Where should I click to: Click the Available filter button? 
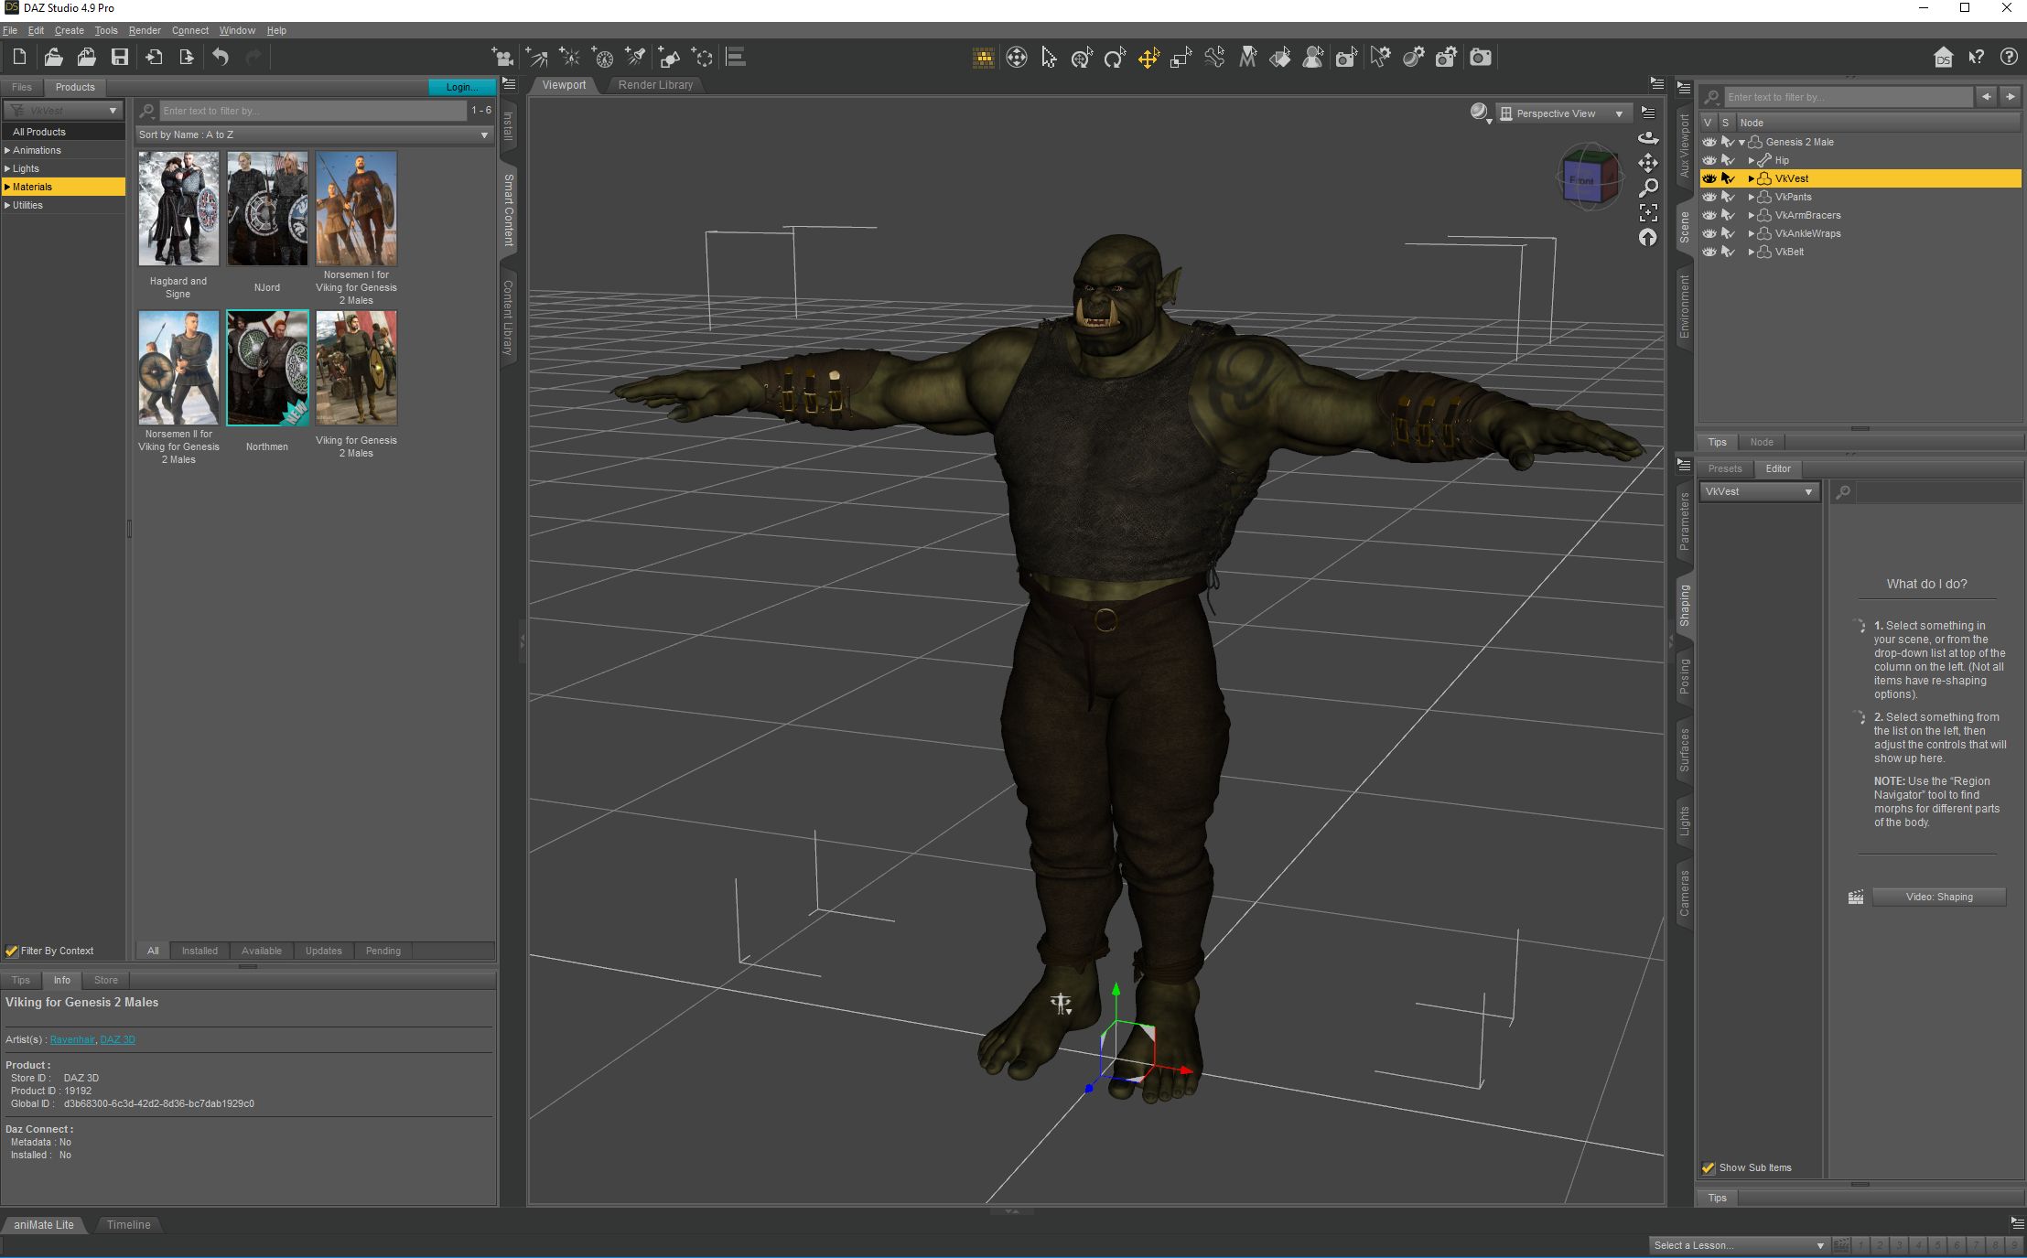[262, 951]
